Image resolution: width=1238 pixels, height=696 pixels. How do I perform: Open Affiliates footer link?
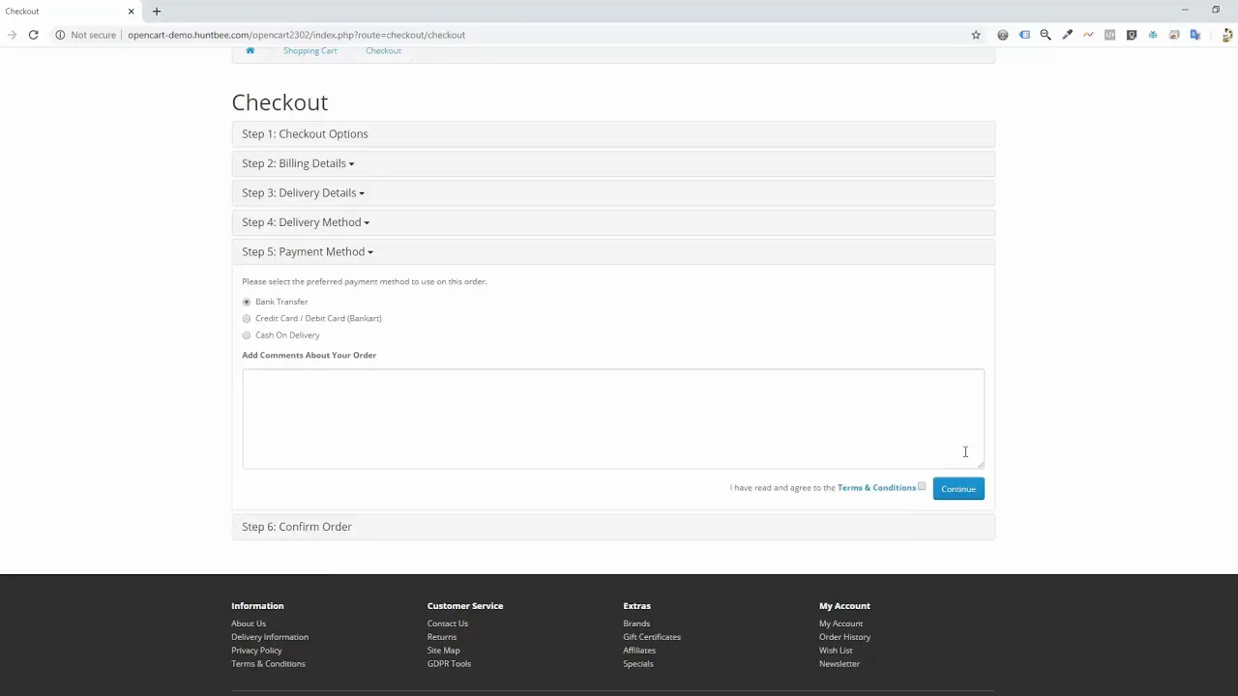click(x=639, y=651)
